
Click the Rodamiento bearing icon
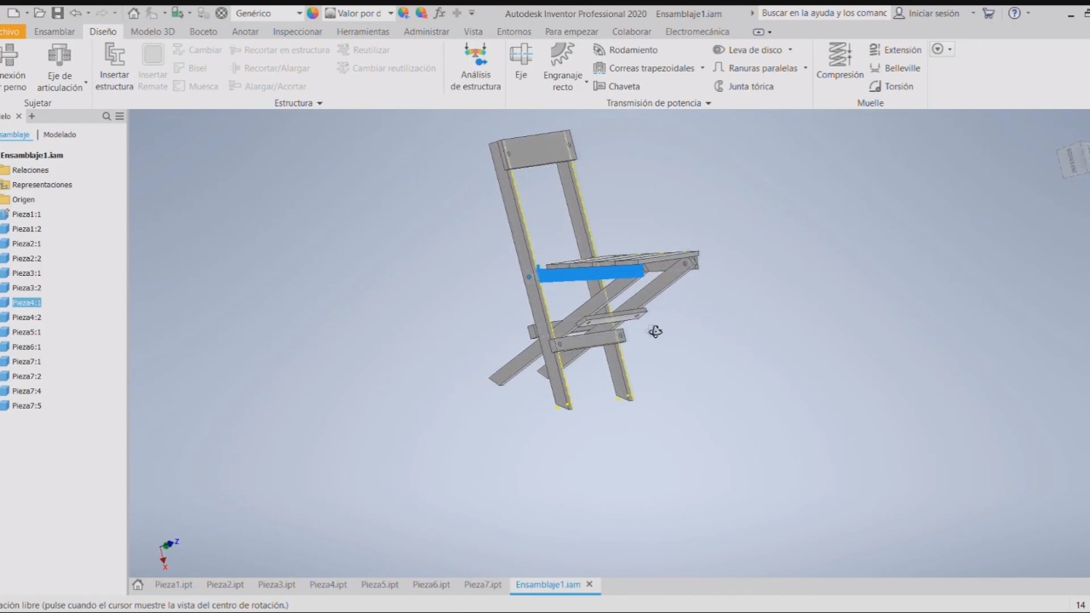pos(599,50)
